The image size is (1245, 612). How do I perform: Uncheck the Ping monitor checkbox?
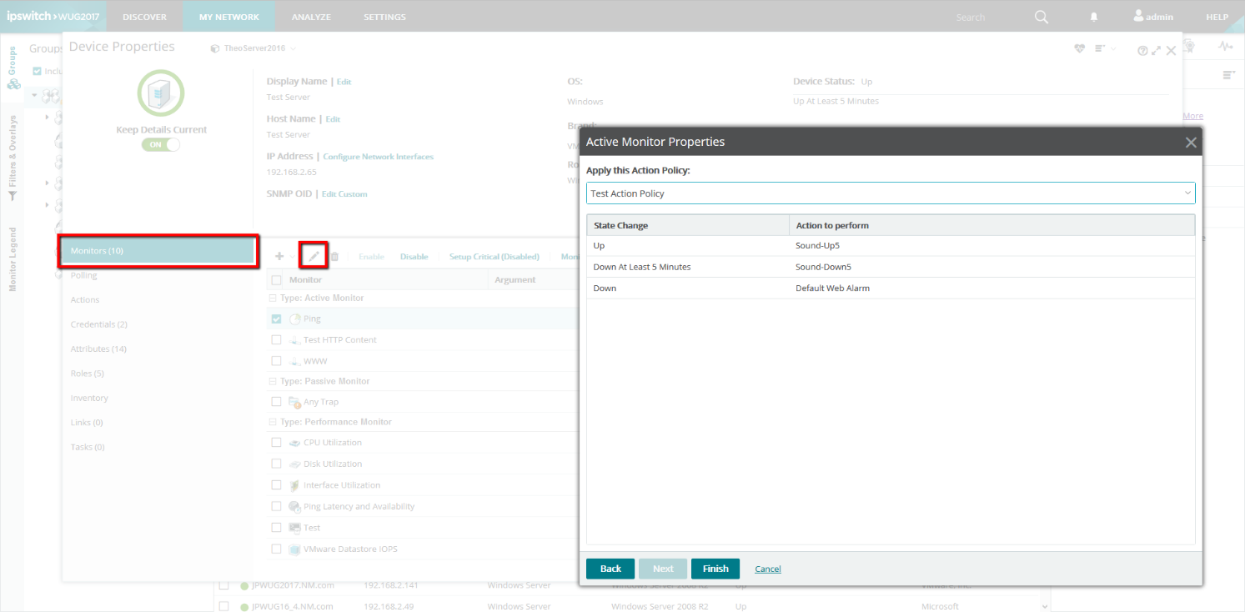point(276,319)
